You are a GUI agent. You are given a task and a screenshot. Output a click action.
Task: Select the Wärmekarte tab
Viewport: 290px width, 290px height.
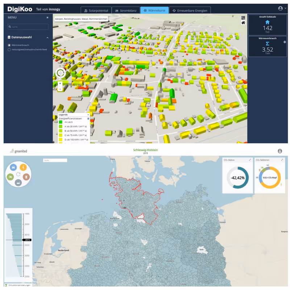(x=154, y=11)
